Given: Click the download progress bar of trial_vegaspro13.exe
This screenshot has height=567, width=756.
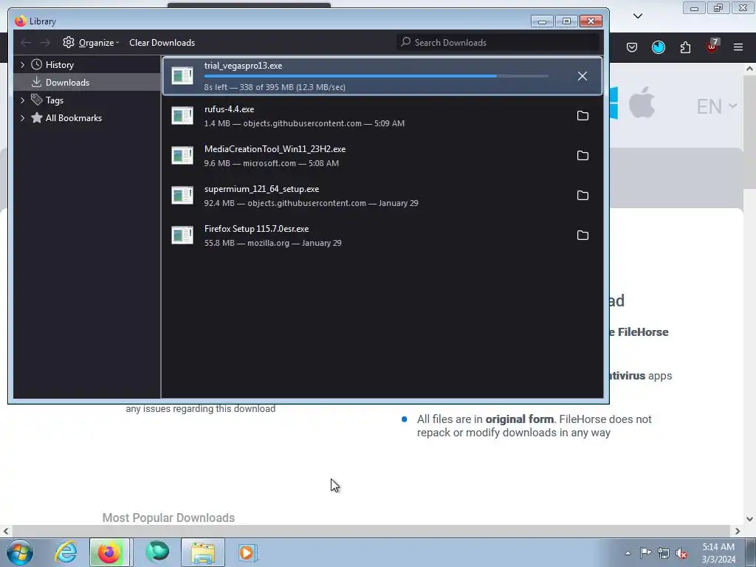Looking at the screenshot, I should coord(376,76).
